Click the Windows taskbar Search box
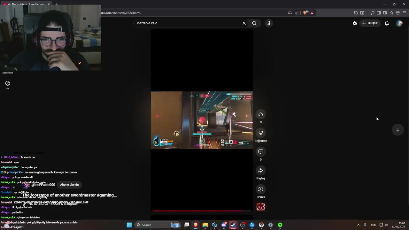Image resolution: width=409 pixels, height=230 pixels. pyautogui.click(x=158, y=225)
